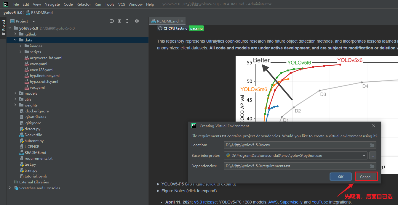The image size is (398, 205).
Task: Select requirements.txt in project tree
Action: (x=36, y=158)
